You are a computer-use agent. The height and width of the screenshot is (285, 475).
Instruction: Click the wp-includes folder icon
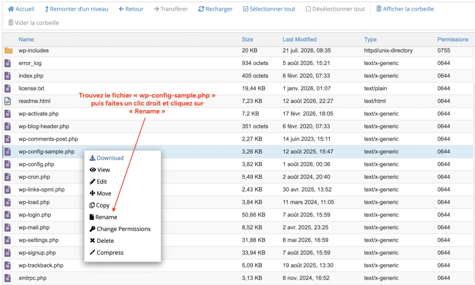tap(8, 51)
